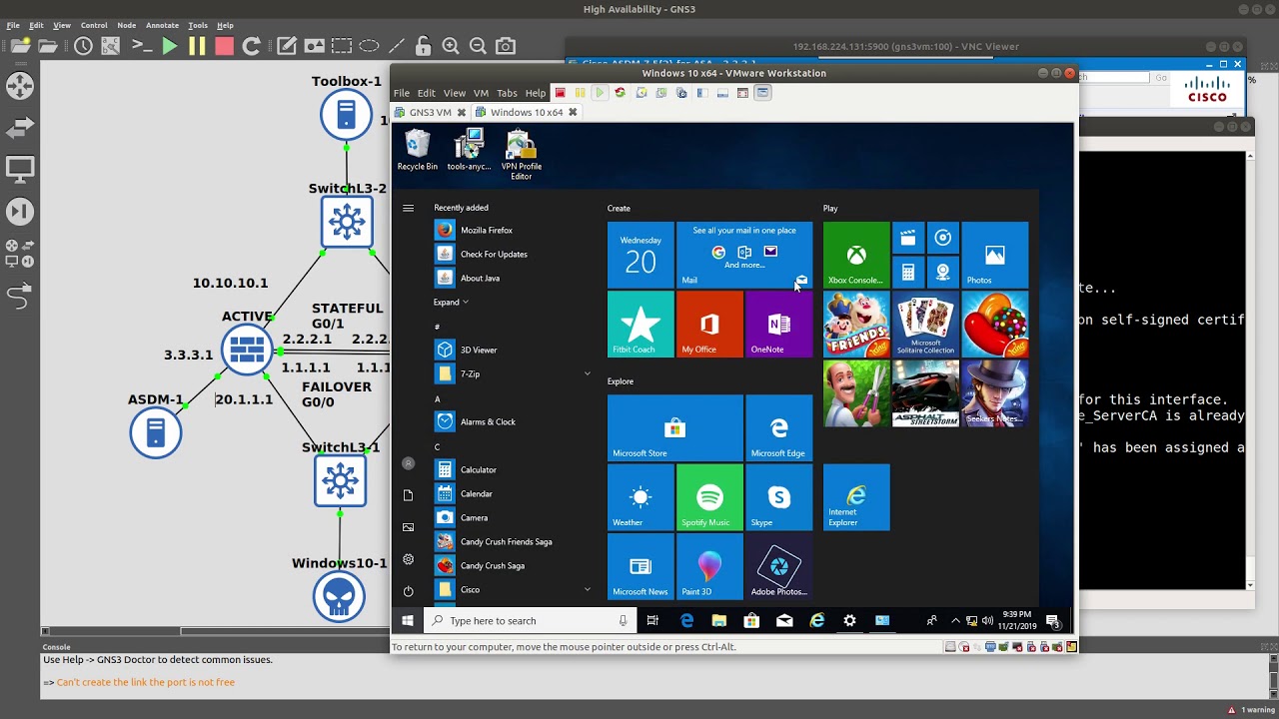The image size is (1279, 719).
Task: Browse security devices in GNS3 sidebar
Action: point(20,212)
